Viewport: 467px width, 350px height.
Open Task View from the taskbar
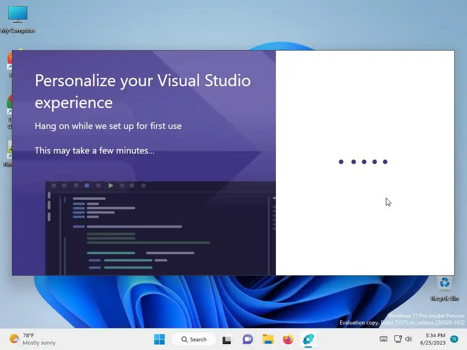227,339
